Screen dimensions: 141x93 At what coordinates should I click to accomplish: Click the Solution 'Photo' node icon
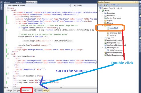100,8
